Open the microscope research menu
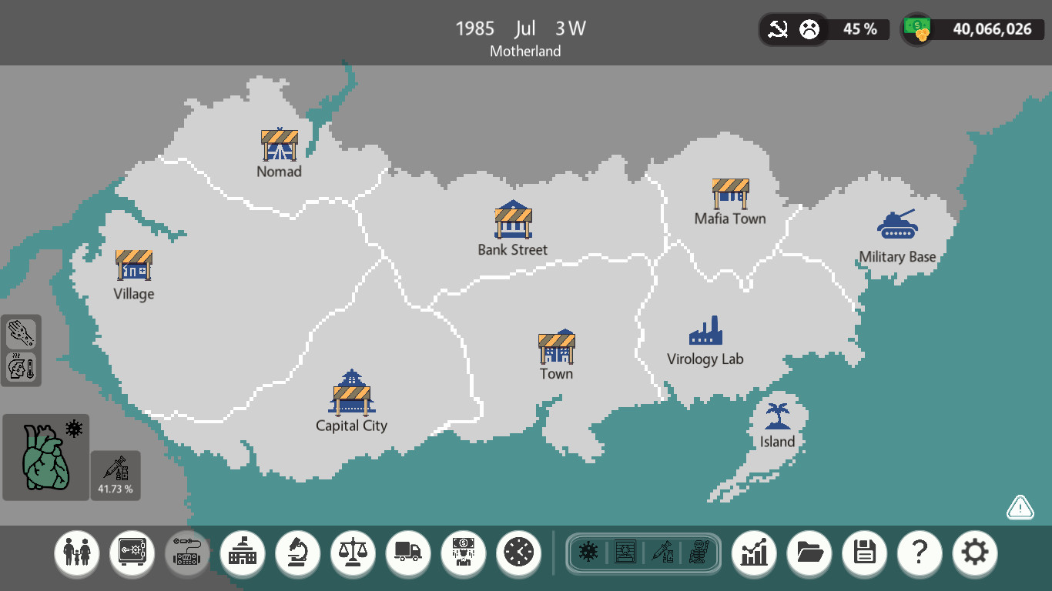 click(x=298, y=553)
